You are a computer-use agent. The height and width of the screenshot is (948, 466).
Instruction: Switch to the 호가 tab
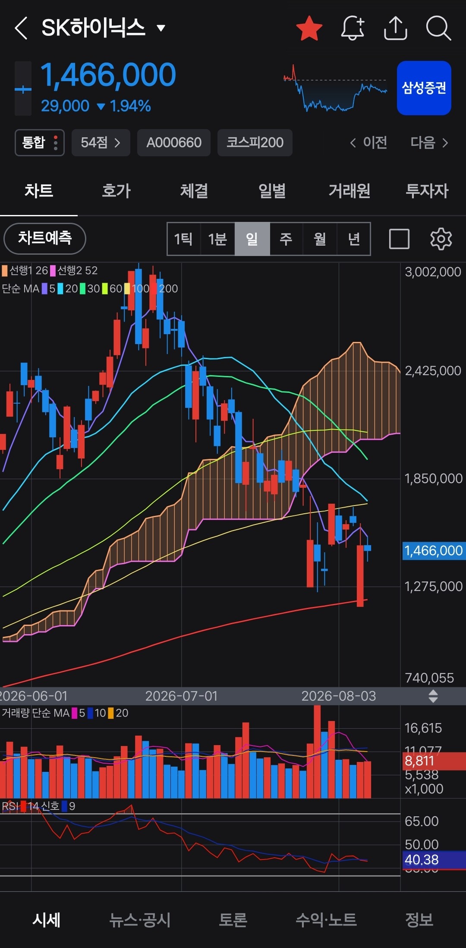pyautogui.click(x=116, y=190)
